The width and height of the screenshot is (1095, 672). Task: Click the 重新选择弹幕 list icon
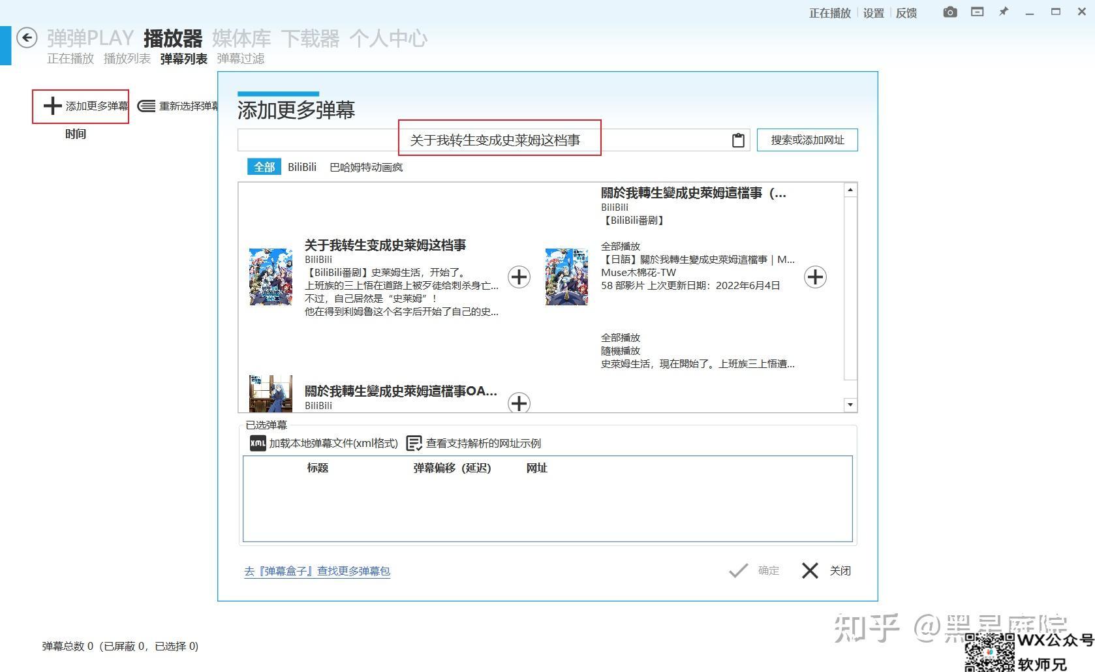point(146,106)
